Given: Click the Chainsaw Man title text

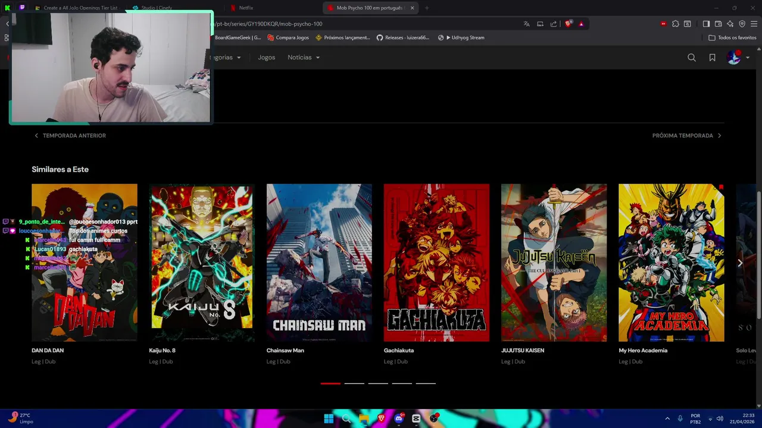Looking at the screenshot, I should coord(285,351).
